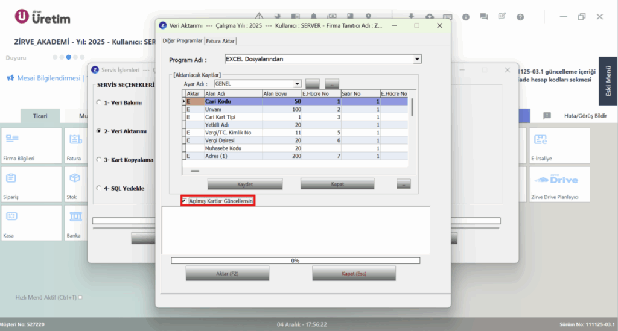Click the Satır No column header
618x331 pixels.
click(360, 93)
